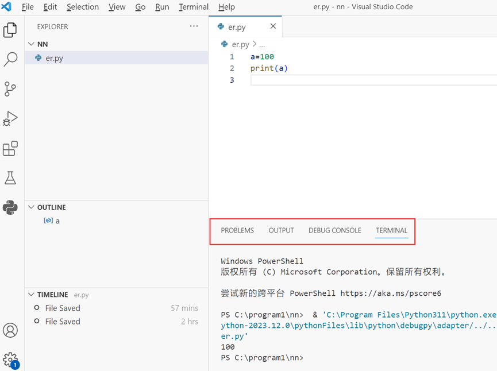Switch to the PROBLEMS panel tab
Image resolution: width=497 pixels, height=371 pixels.
pos(237,230)
